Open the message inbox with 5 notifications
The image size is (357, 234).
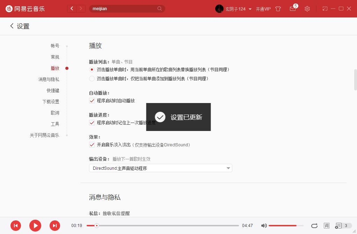pyautogui.click(x=293, y=9)
